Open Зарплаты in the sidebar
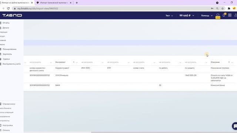The image size is (237, 133). coord(7,54)
